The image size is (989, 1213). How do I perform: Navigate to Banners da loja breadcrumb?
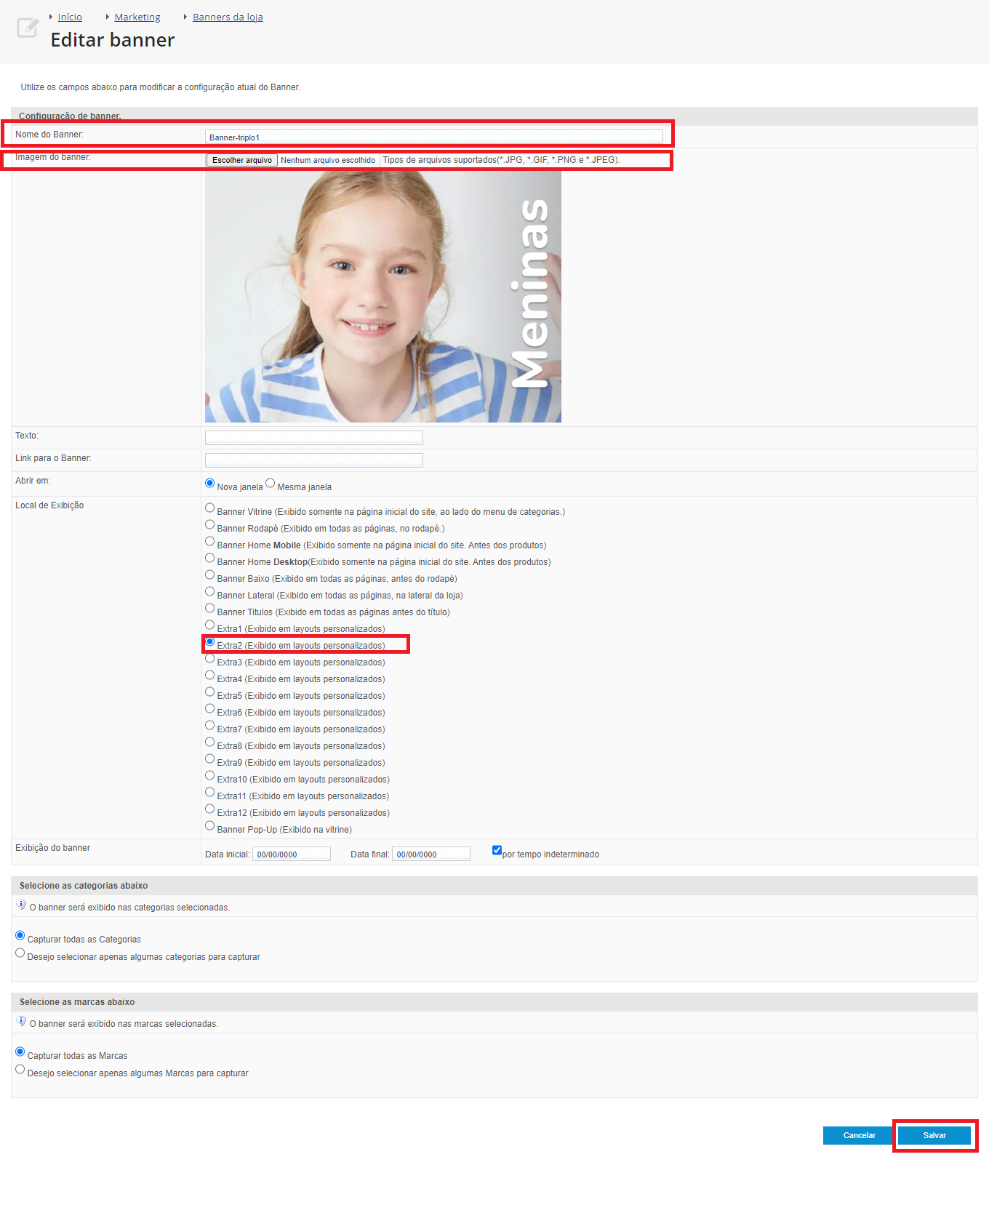tap(228, 17)
